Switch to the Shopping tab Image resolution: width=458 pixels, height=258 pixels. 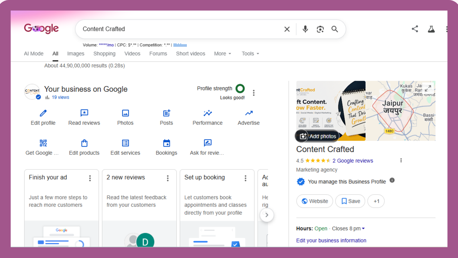(x=104, y=54)
